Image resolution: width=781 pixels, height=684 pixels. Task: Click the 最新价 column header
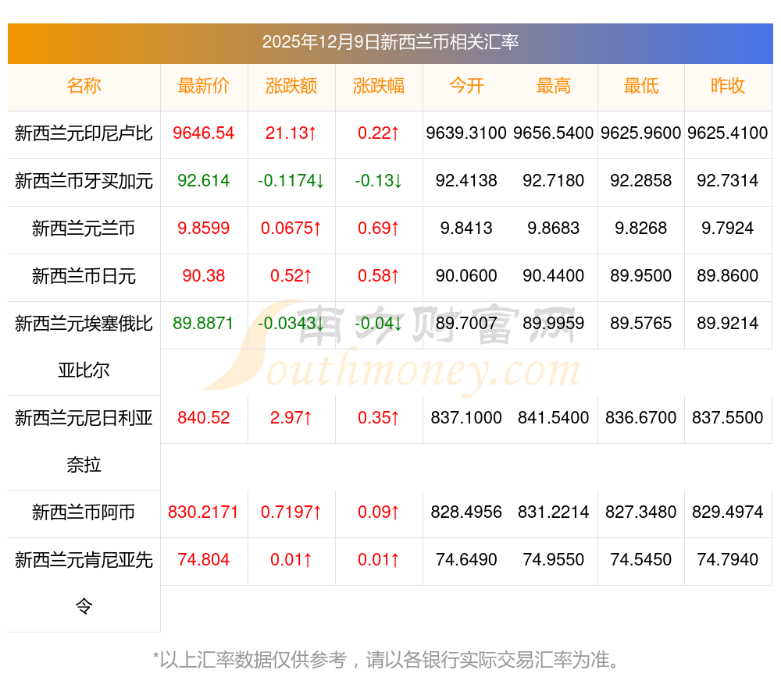point(204,87)
